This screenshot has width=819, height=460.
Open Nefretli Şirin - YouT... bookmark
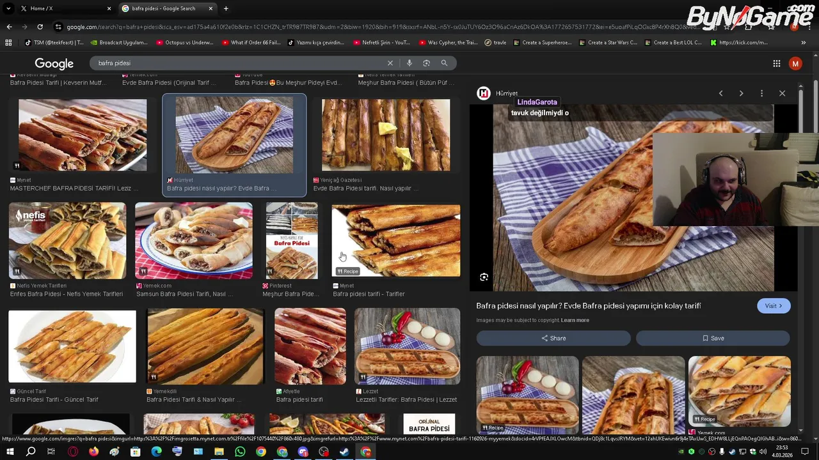coord(382,43)
